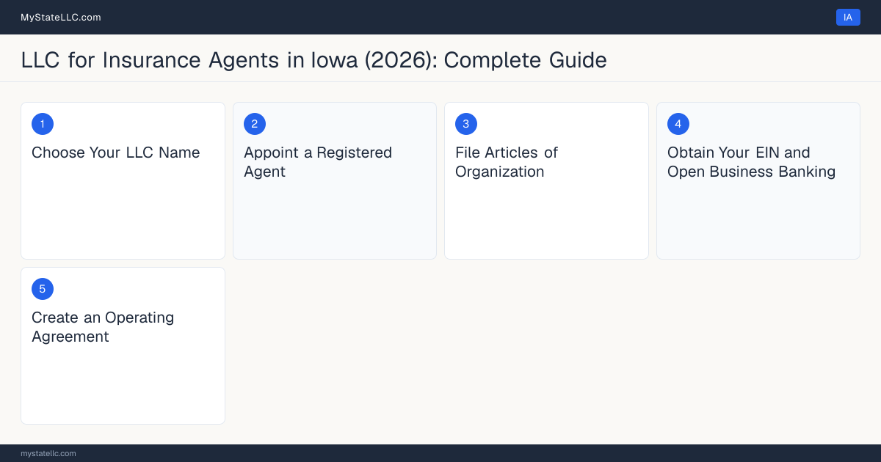This screenshot has height=462, width=881.
Task: Click the step 3 number badge
Action: (x=466, y=124)
